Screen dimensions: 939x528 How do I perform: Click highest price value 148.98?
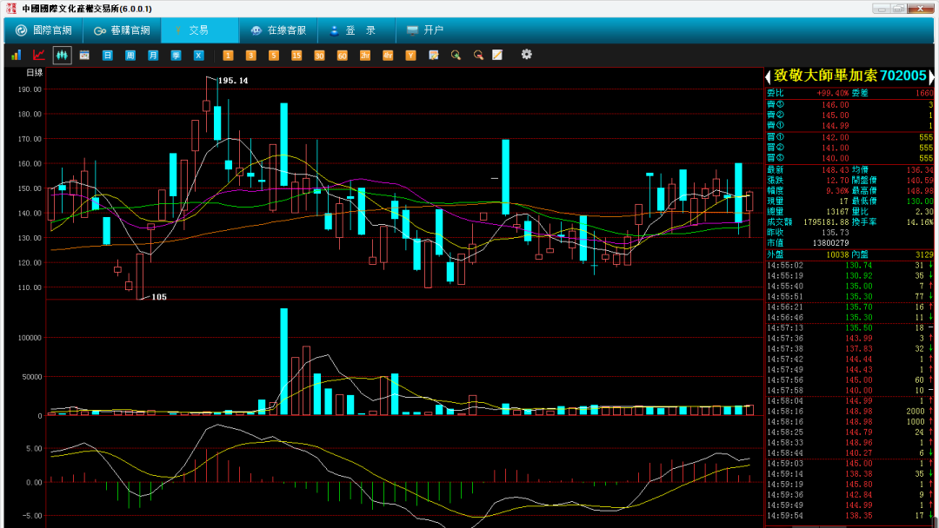pos(919,191)
